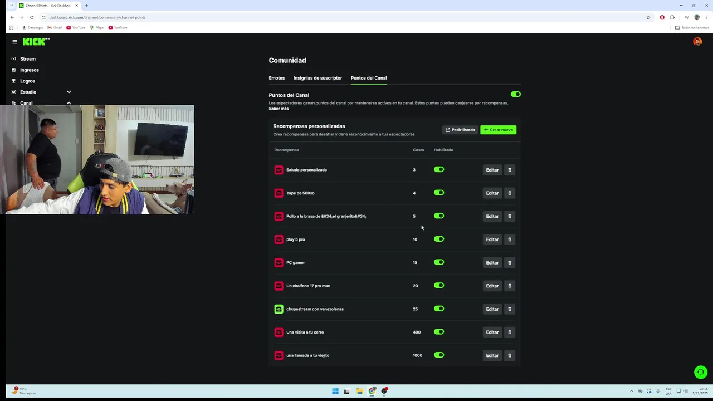Click the Chrome address bar URL

click(x=97, y=17)
